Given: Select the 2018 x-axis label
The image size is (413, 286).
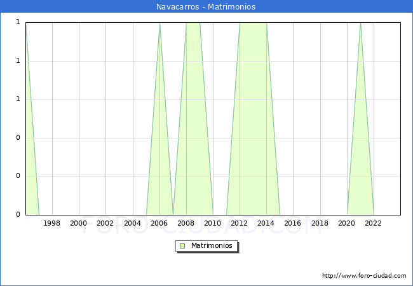Looking at the screenshot, I should point(320,223).
